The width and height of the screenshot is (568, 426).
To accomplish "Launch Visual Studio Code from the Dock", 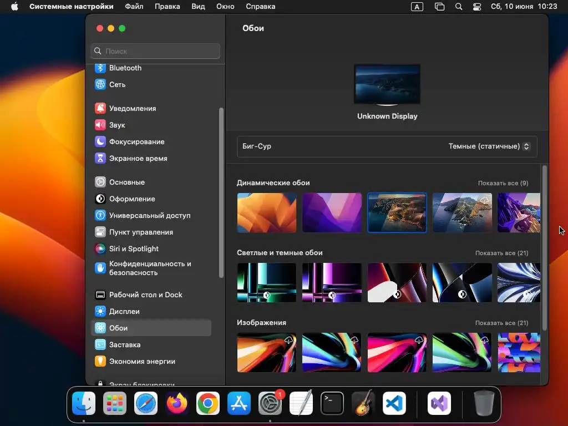I will 394,403.
